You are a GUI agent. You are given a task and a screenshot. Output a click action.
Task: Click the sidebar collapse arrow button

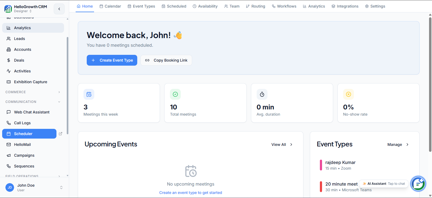59,9
